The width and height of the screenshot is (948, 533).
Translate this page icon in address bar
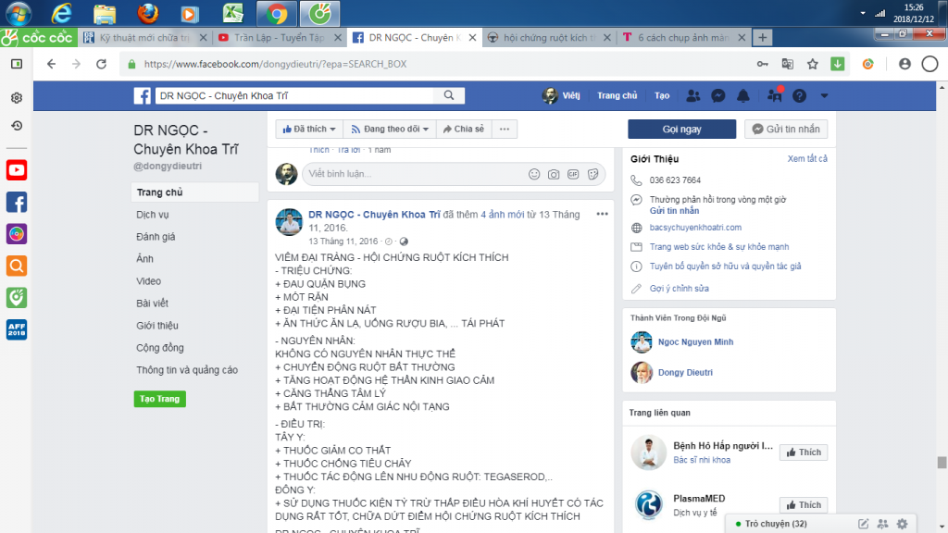787,64
